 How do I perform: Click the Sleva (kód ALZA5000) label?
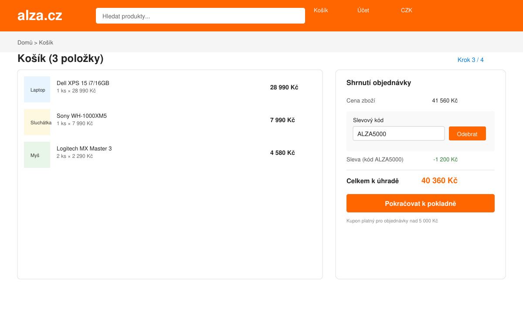[x=375, y=160]
